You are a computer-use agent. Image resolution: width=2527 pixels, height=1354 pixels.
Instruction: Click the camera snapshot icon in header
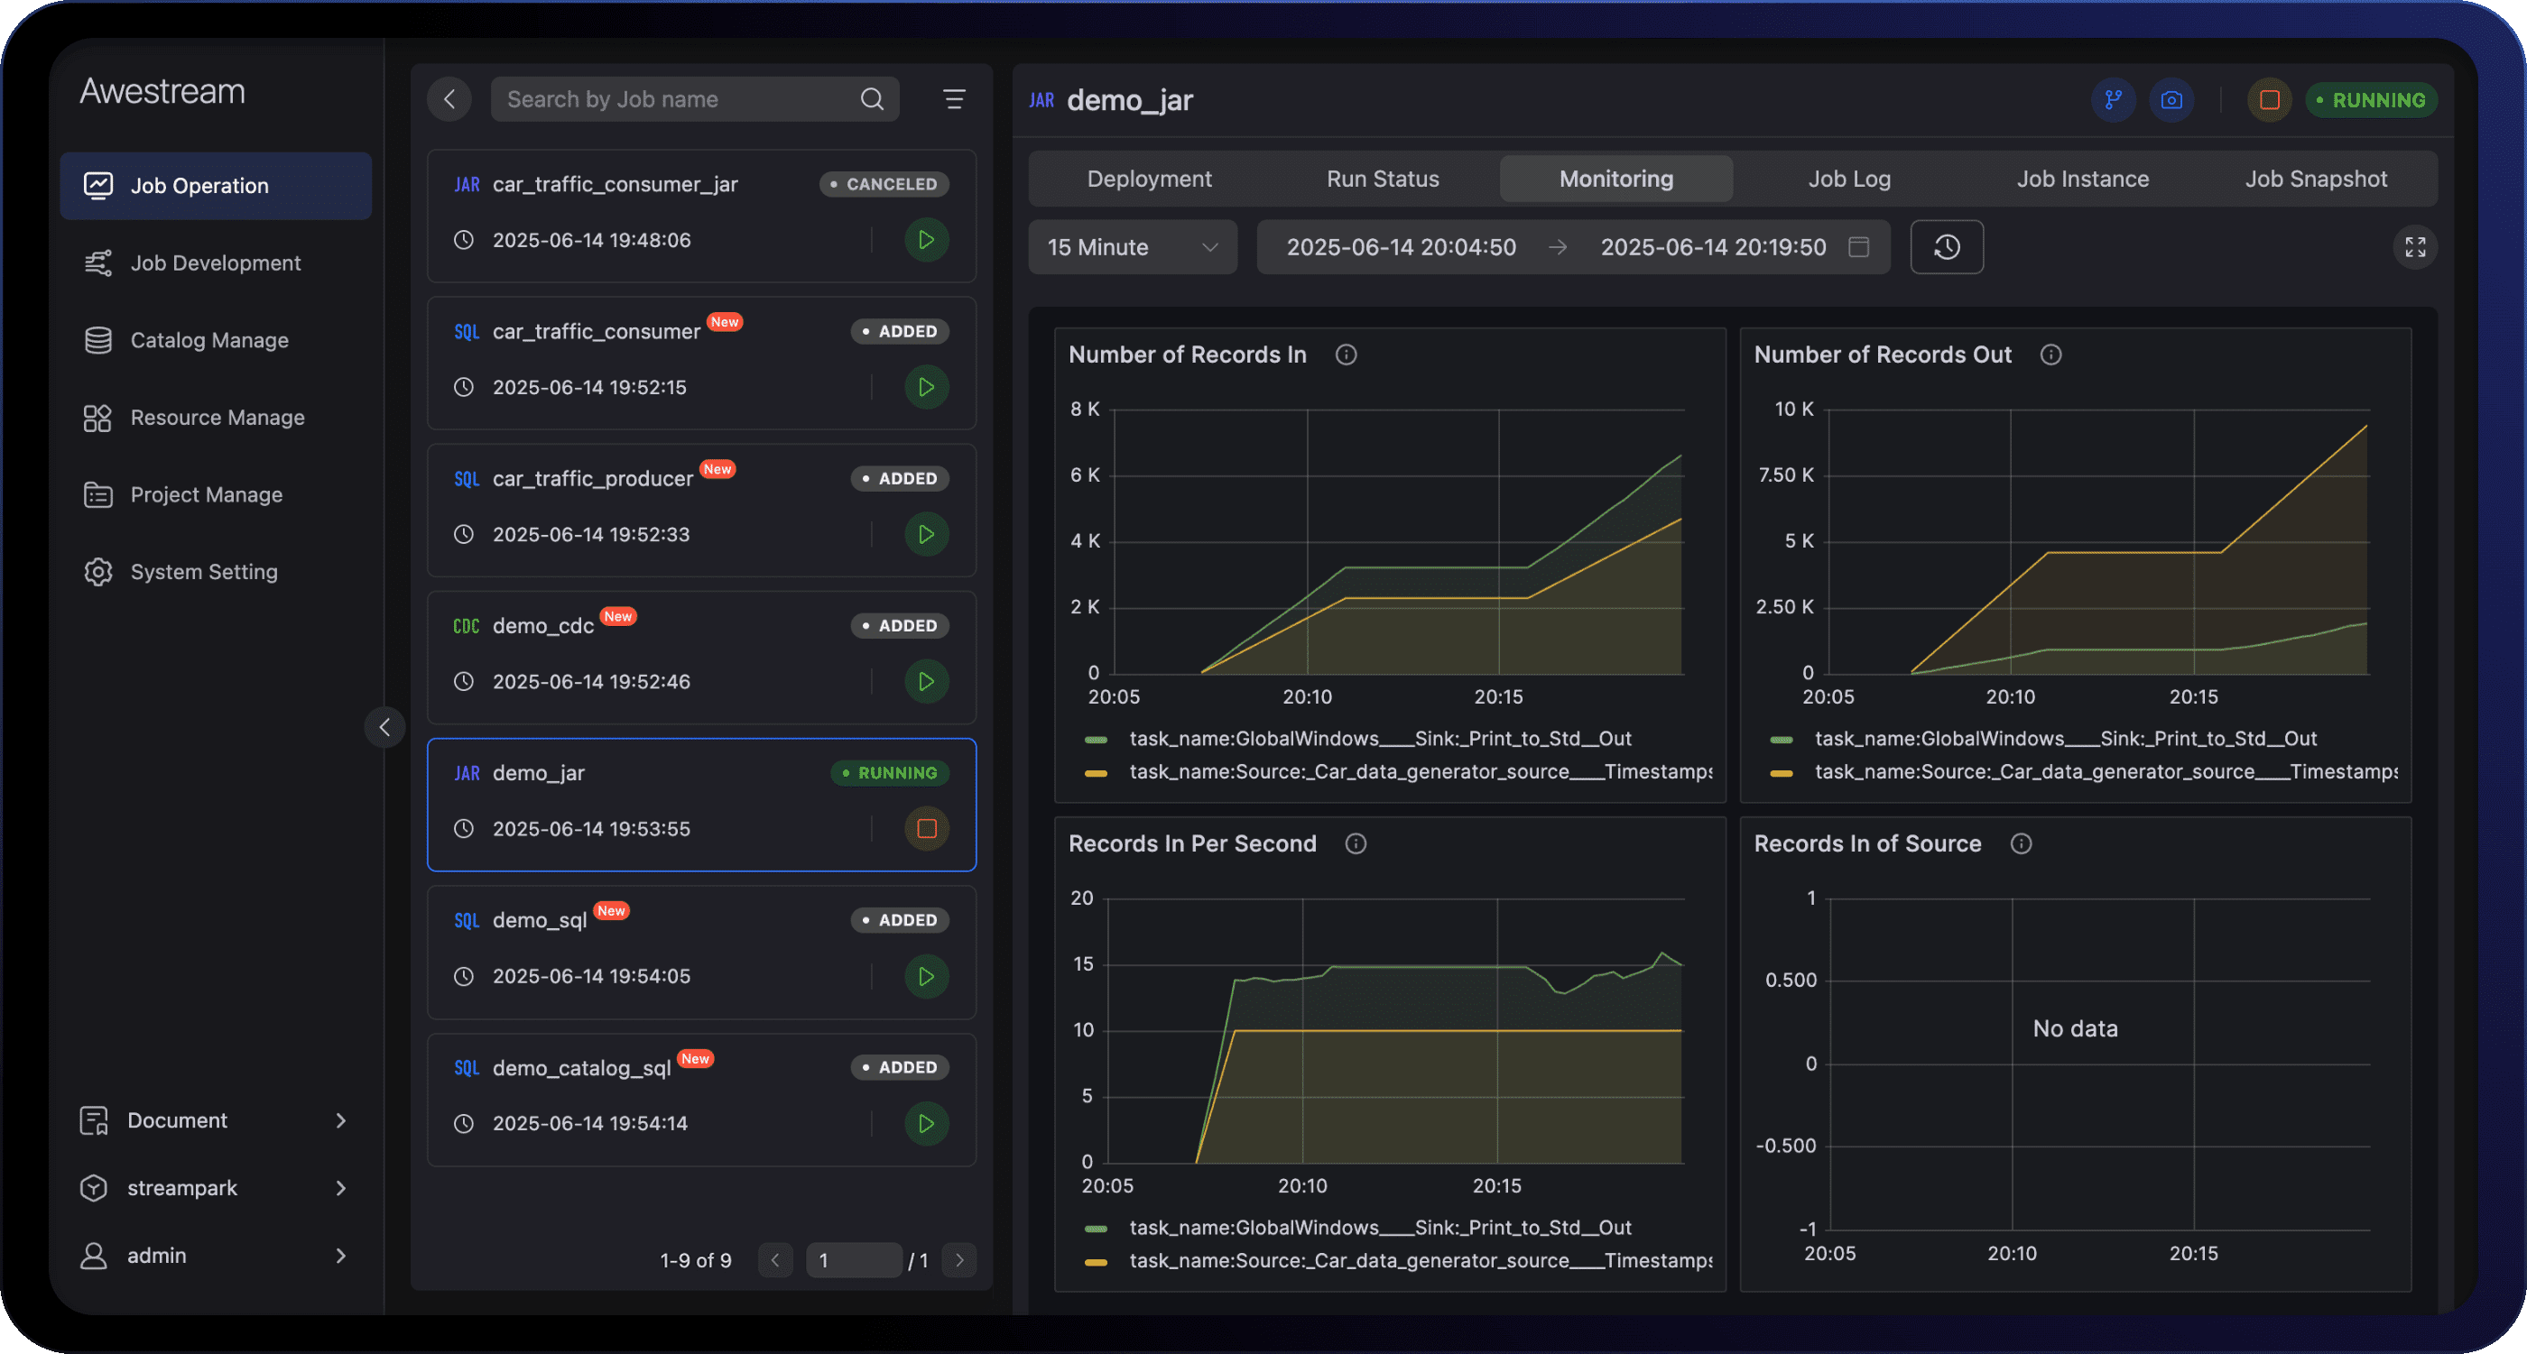[x=2171, y=100]
